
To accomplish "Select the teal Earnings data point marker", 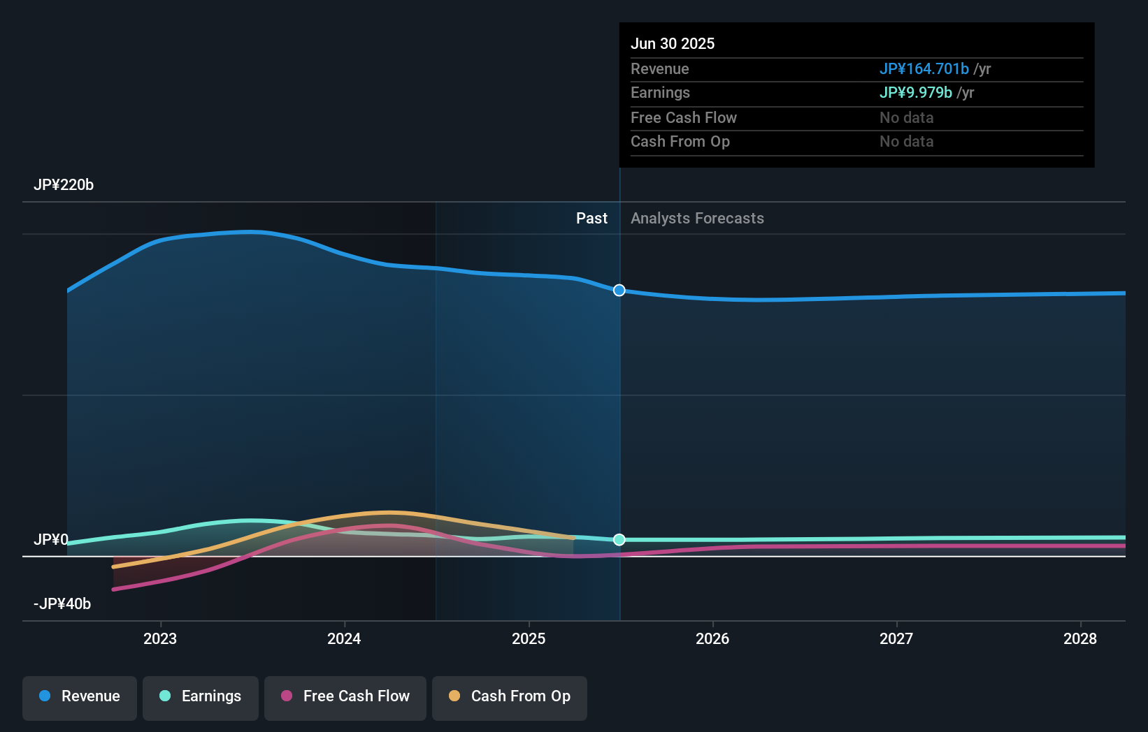I will (619, 539).
